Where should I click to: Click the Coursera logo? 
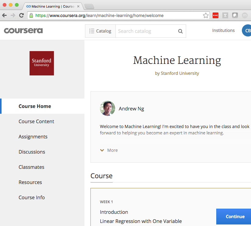(x=23, y=30)
